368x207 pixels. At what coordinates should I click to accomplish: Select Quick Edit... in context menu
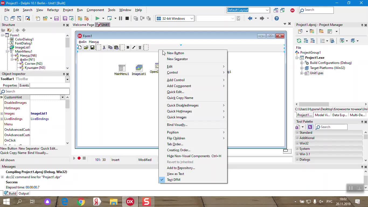(x=193, y=92)
